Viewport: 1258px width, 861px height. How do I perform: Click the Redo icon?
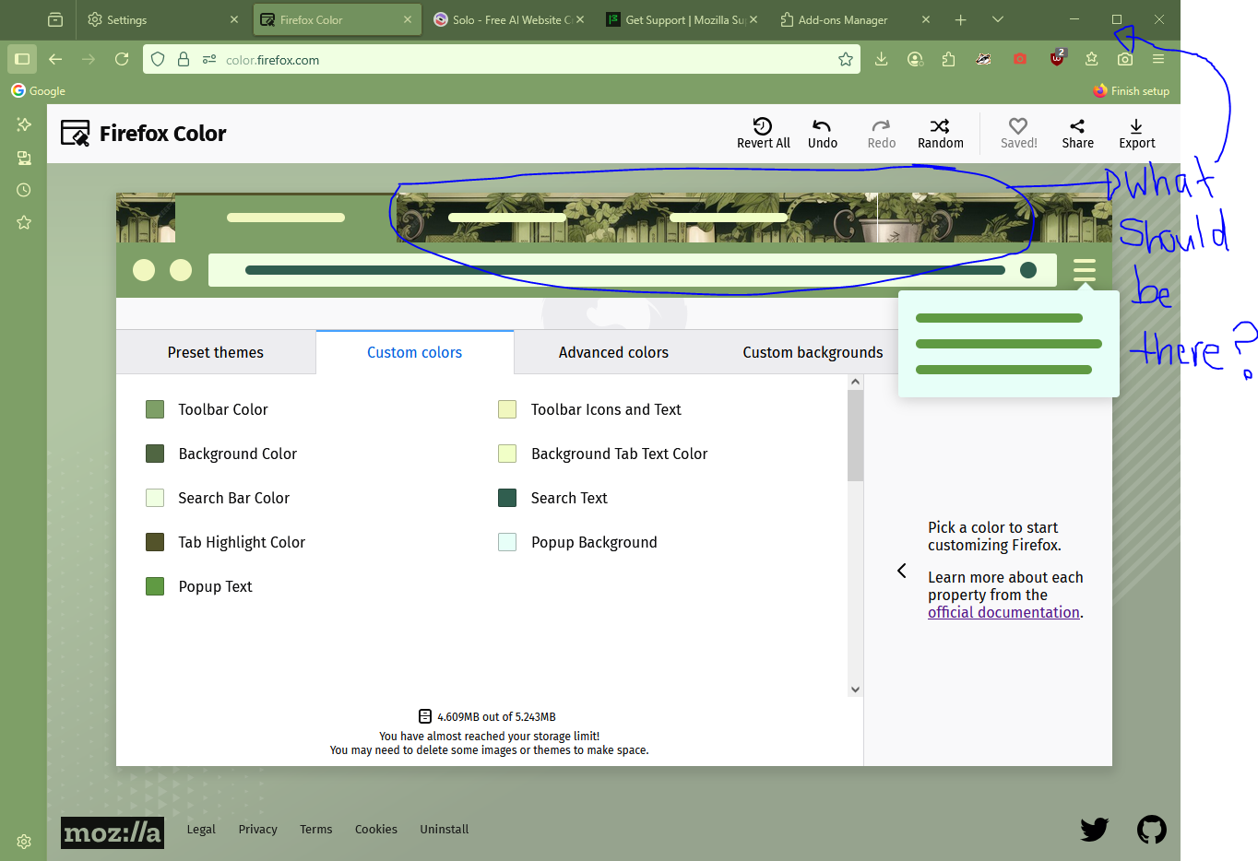881,126
